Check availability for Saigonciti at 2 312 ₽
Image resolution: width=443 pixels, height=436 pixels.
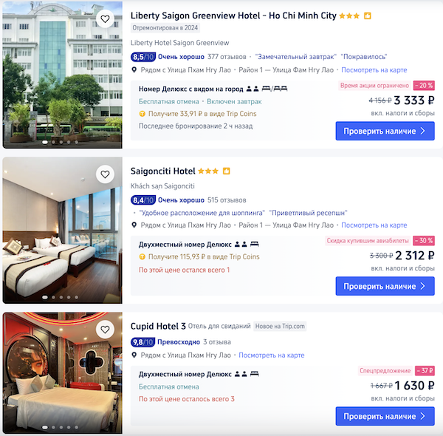(385, 286)
